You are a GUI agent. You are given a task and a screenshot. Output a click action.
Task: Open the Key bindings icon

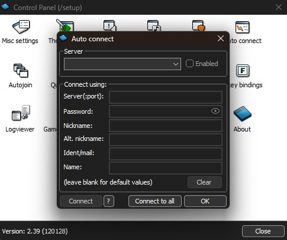[x=243, y=71]
